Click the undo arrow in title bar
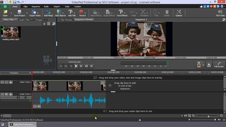The height and width of the screenshot is (127, 226). coord(19,2)
